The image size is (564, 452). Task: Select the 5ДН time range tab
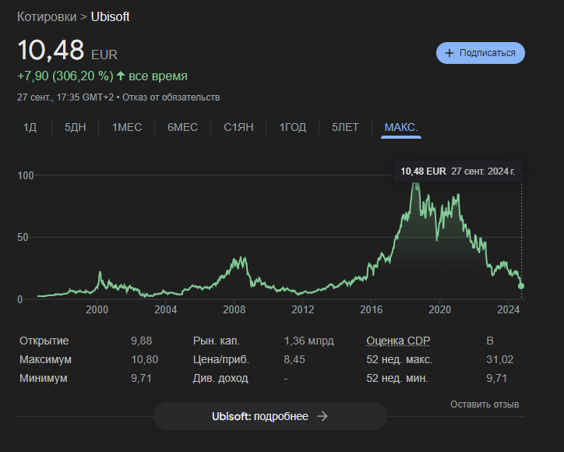[x=76, y=127]
